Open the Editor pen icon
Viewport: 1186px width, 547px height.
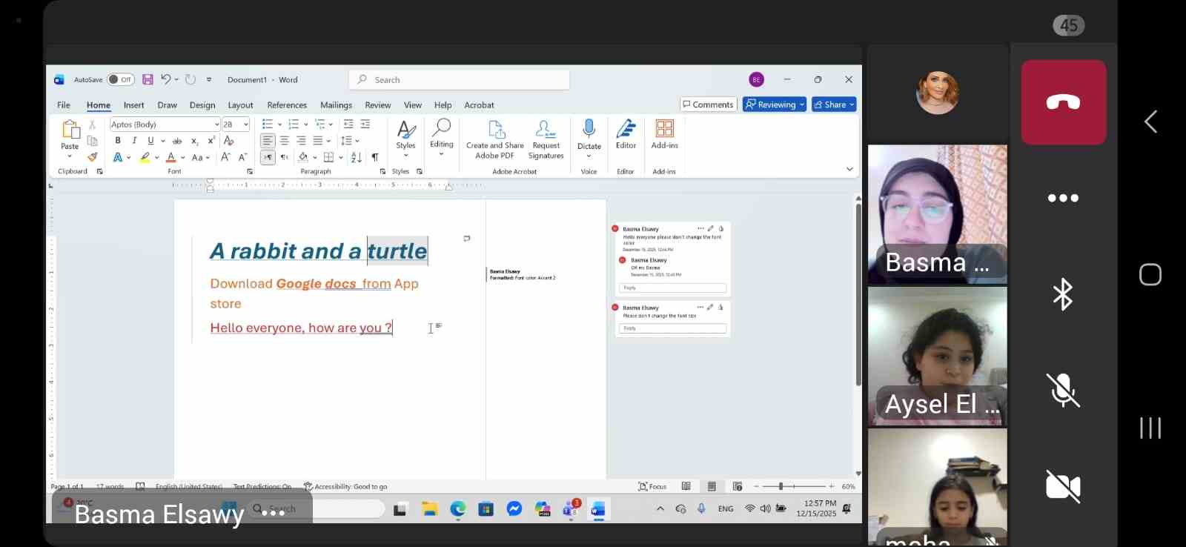pyautogui.click(x=626, y=129)
